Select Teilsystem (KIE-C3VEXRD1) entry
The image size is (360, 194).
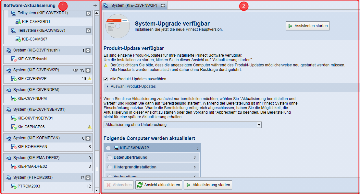tap(50, 13)
